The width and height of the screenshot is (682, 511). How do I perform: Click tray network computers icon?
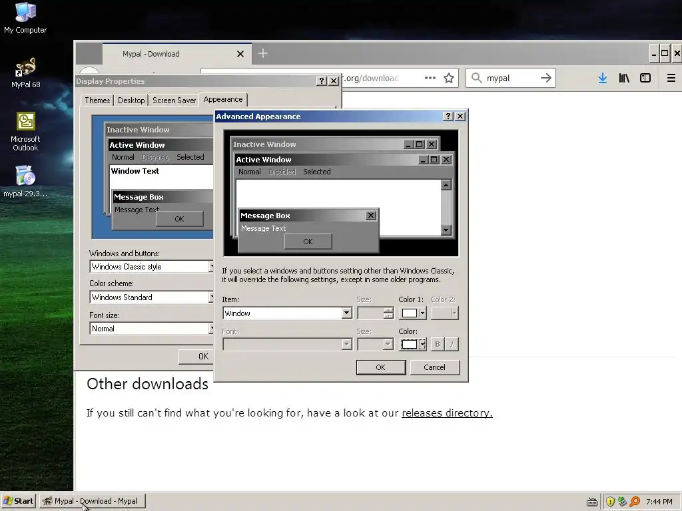point(623,502)
